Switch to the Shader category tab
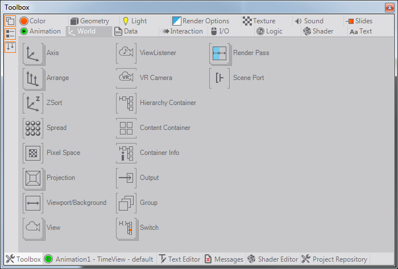Screen dimensions: 398x269 [x=318, y=31]
